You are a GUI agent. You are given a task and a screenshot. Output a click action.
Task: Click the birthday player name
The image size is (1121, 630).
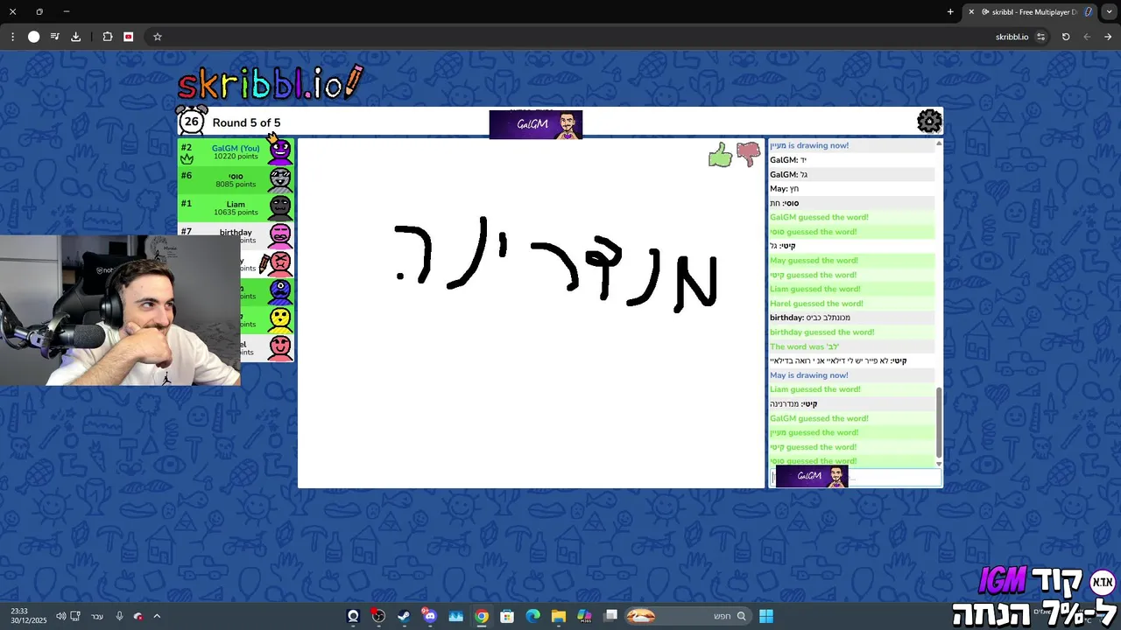[236, 232]
